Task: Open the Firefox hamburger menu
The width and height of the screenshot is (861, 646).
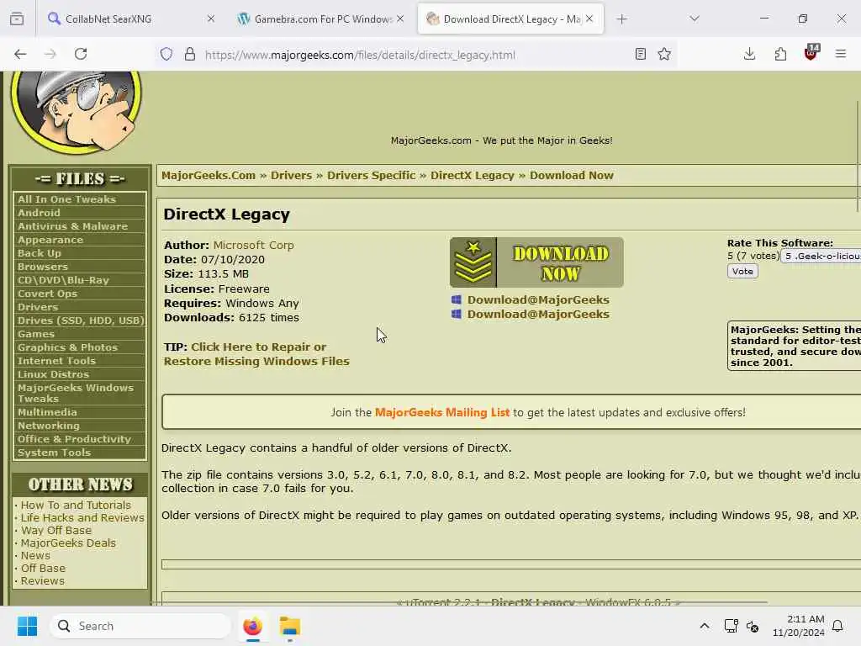Action: pyautogui.click(x=841, y=54)
